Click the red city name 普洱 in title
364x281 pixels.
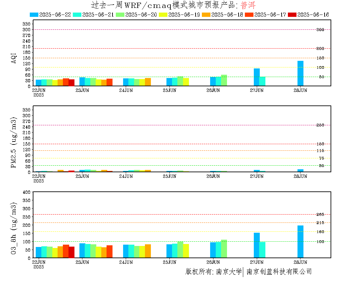tap(248, 5)
